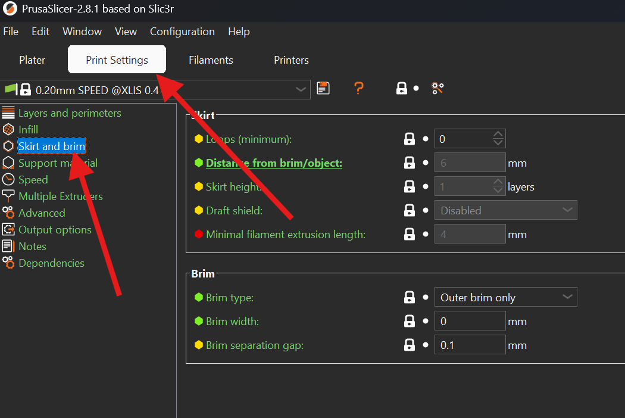Image resolution: width=625 pixels, height=418 pixels.
Task: Go to Output options page
Action: tap(55, 230)
